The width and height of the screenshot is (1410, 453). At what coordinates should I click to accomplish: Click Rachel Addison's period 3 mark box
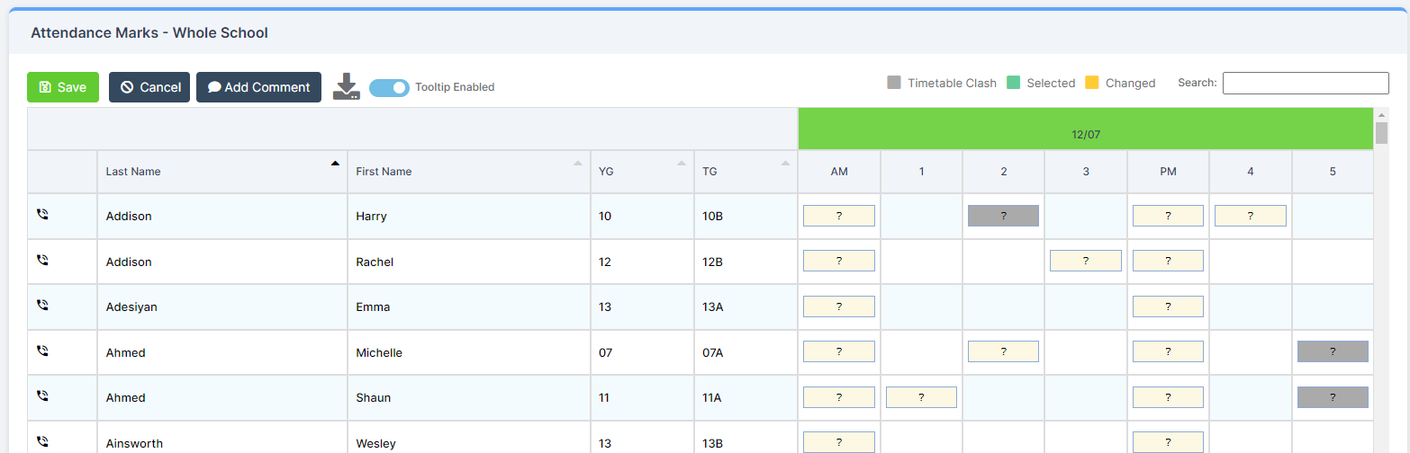[x=1086, y=261]
